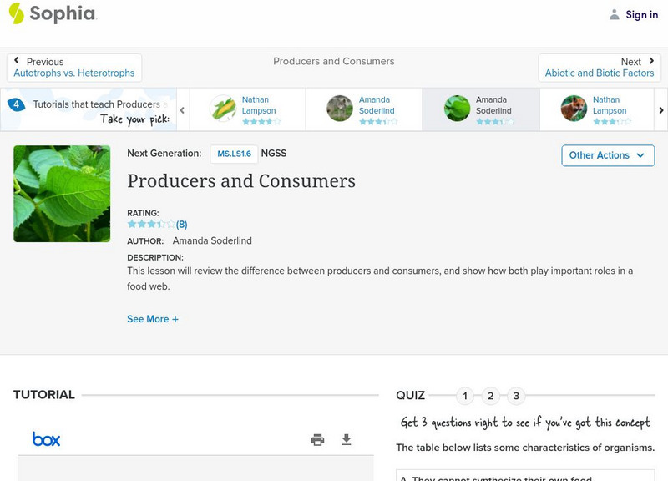This screenshot has width=668, height=481.
Task: Click the star rating with 8 reviews
Action: tap(156, 224)
